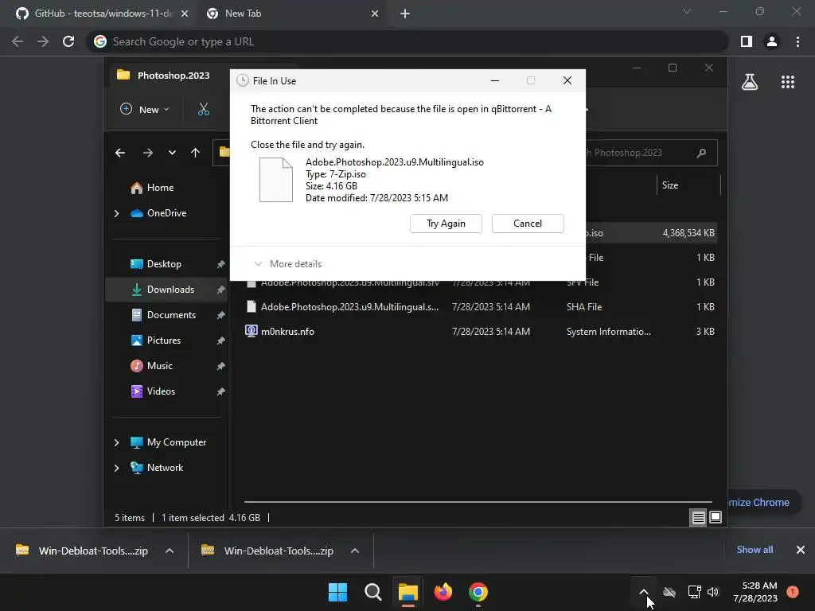Cancel the File In Use dialog
This screenshot has height=611, width=815.
[x=528, y=224]
